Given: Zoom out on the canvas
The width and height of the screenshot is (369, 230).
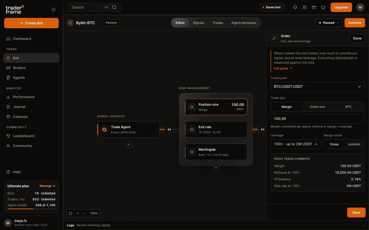Looking at the screenshot, I should [x=85, y=213].
